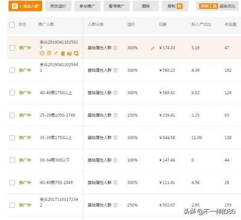
Task: Select the 25-29男1050-1749 row checkbox
Action: tap(12, 115)
